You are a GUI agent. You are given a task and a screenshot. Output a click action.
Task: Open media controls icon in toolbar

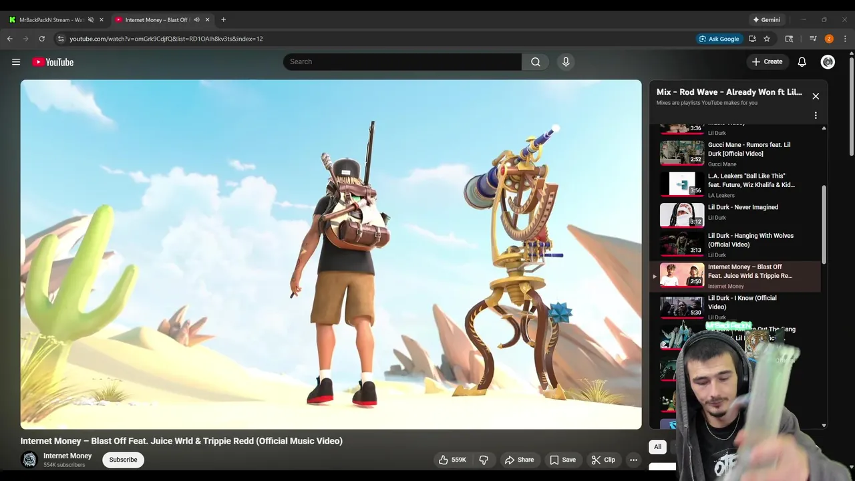[813, 39]
